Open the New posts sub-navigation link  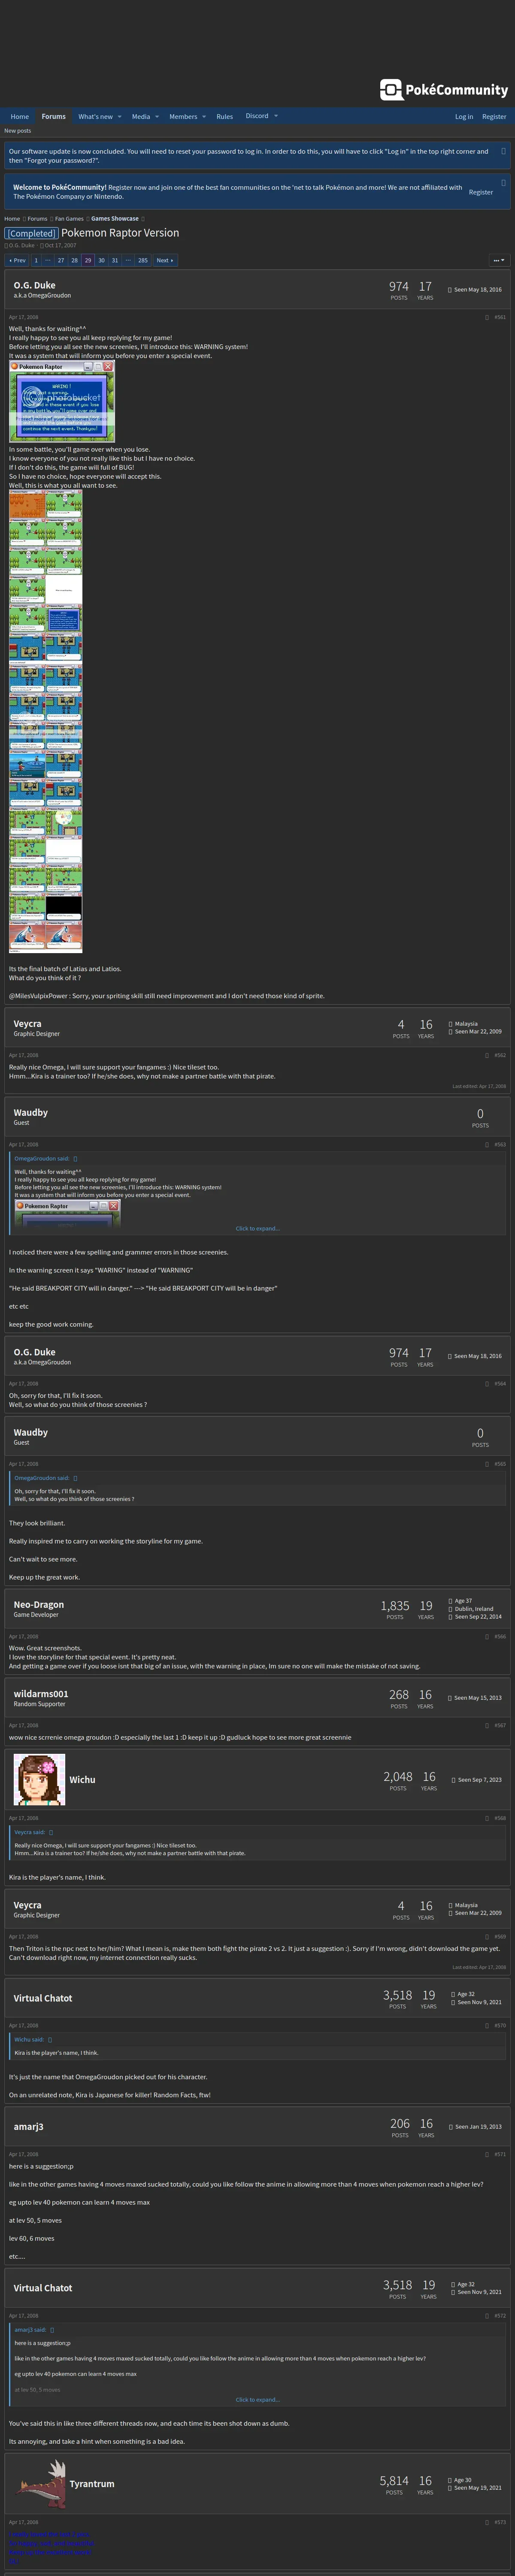18,131
